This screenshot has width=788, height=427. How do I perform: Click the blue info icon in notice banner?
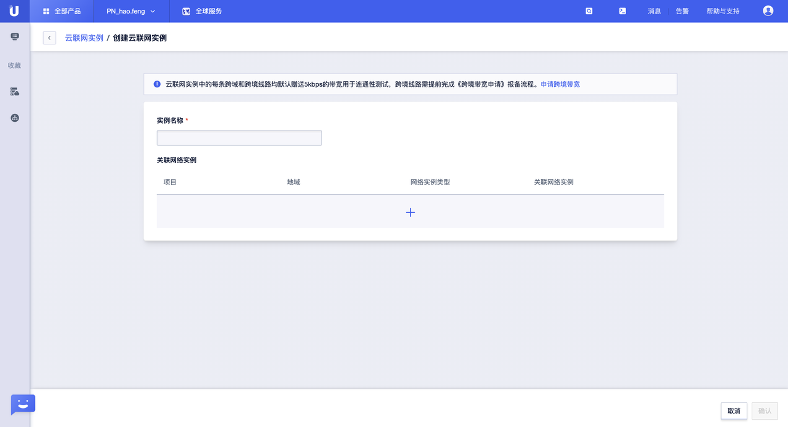(157, 84)
